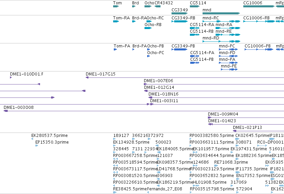Click the mnd-RC transcript label
The height and width of the screenshot is (194, 284).
pyautogui.click(x=211, y=18)
